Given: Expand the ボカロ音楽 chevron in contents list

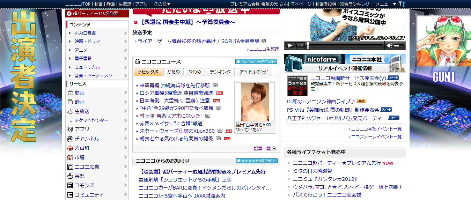Looking at the screenshot, I should pyautogui.click(x=125, y=33).
